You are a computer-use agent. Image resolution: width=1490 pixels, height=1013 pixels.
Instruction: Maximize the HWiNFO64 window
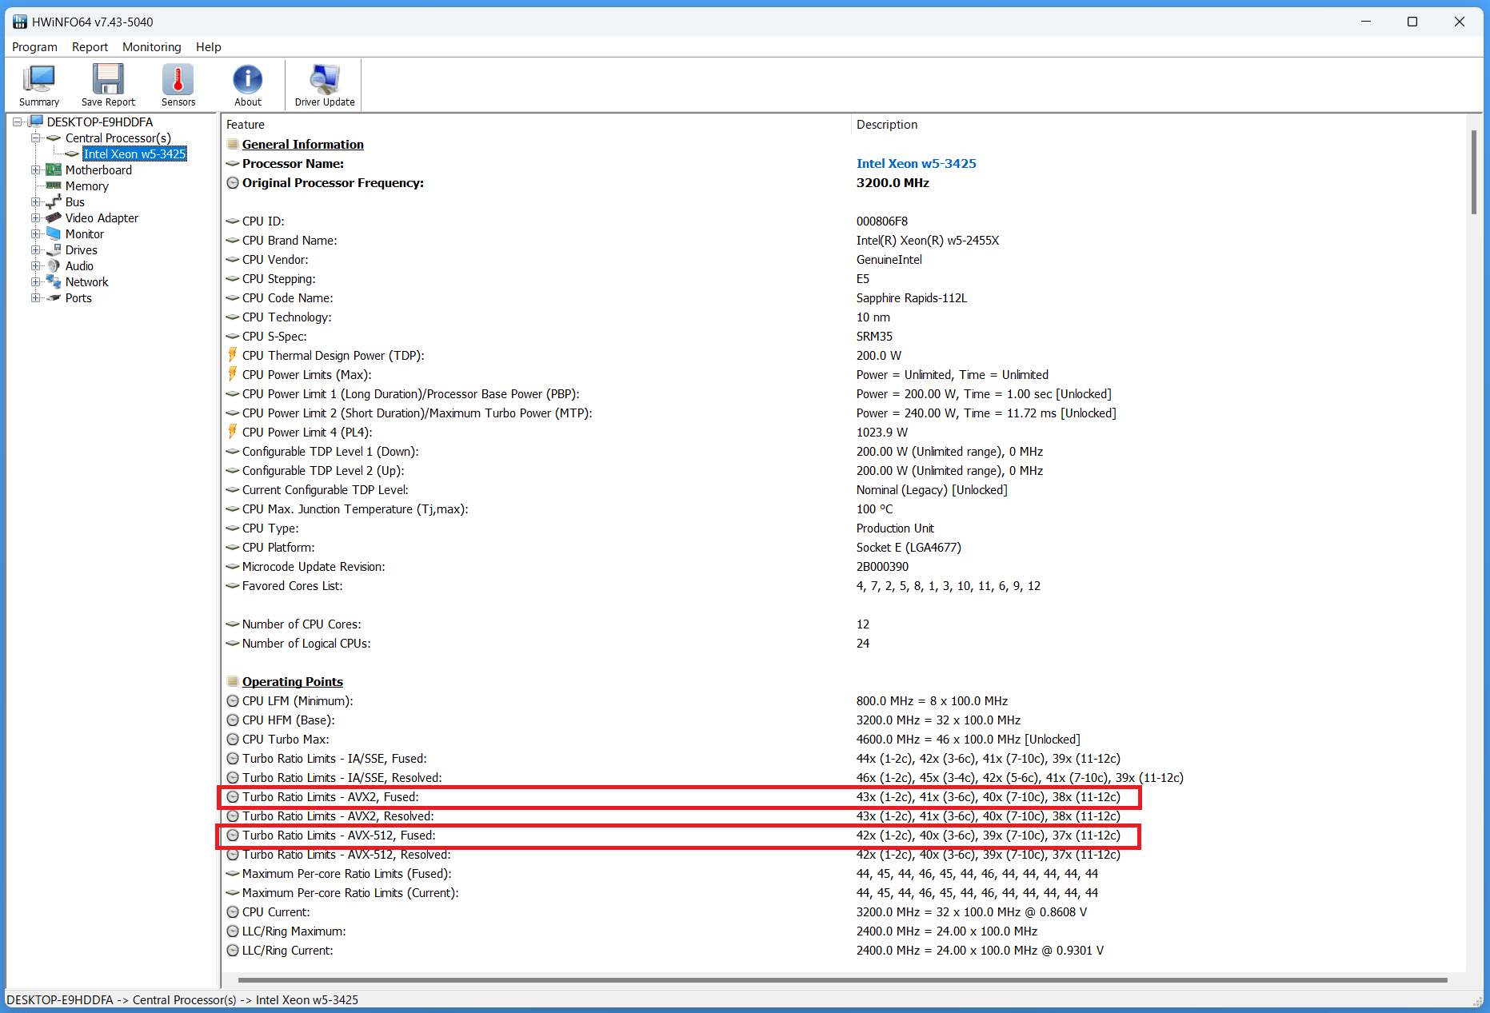coord(1412,22)
